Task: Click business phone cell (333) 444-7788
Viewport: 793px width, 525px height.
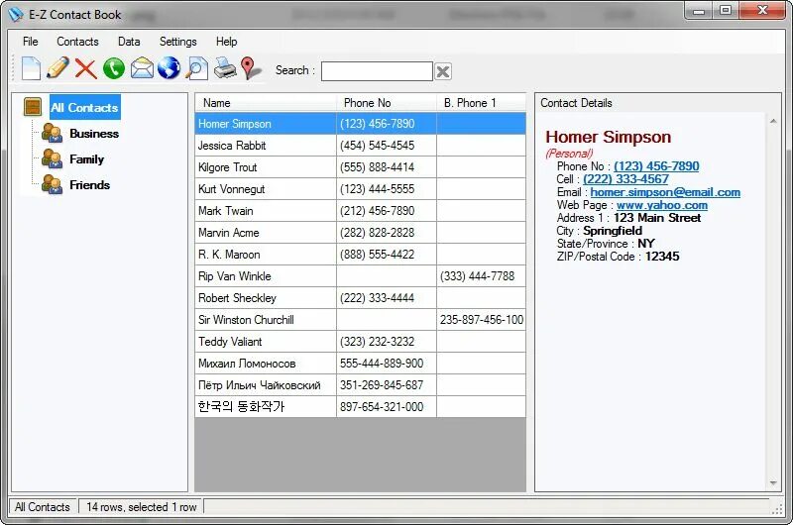Action: tap(481, 276)
